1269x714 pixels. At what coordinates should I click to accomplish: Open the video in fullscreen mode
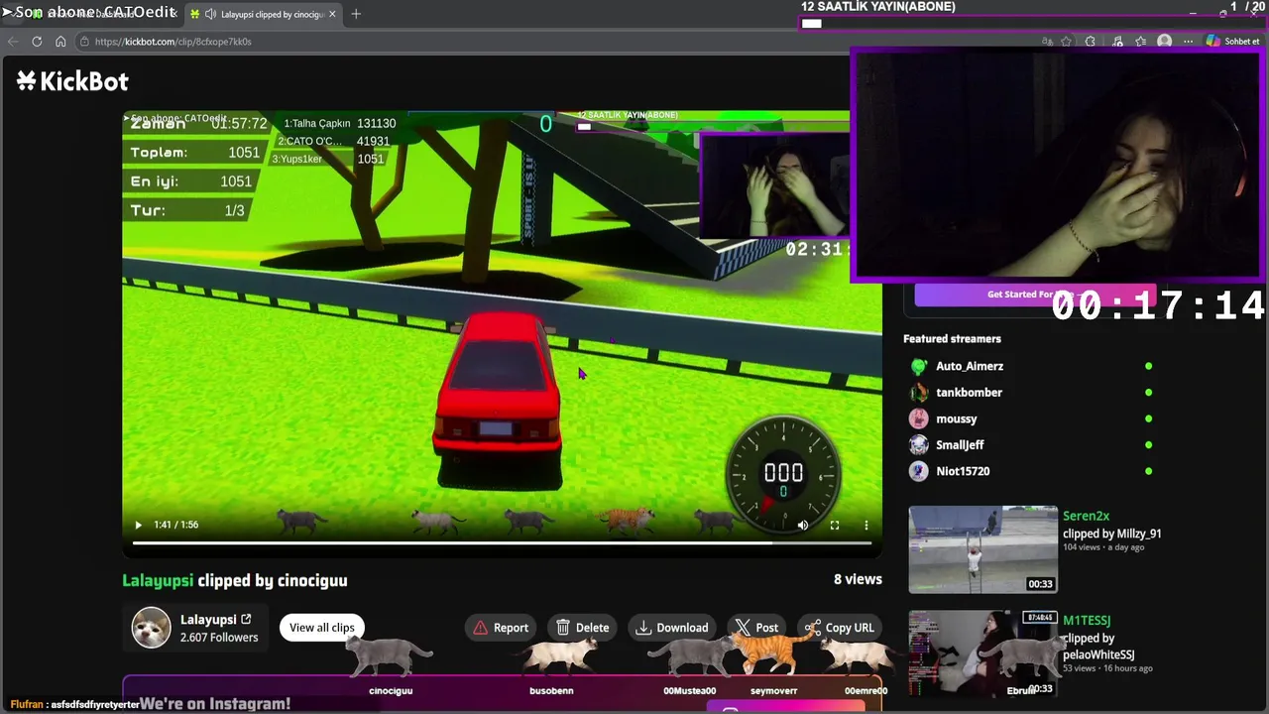[x=835, y=525]
